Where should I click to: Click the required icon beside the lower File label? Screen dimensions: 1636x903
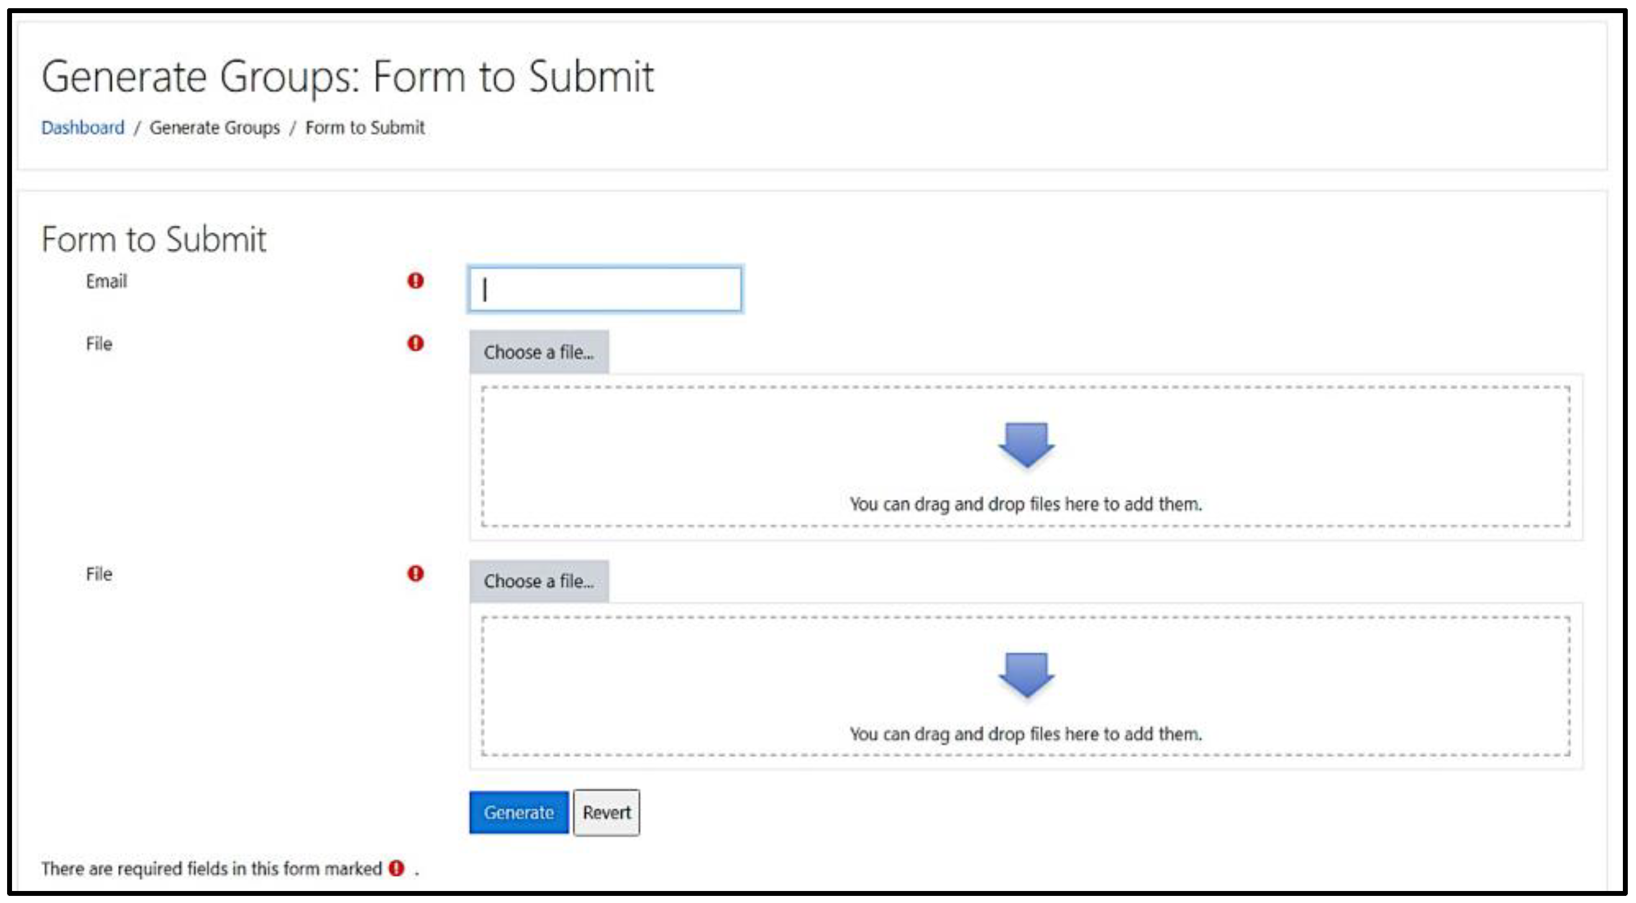tap(415, 574)
